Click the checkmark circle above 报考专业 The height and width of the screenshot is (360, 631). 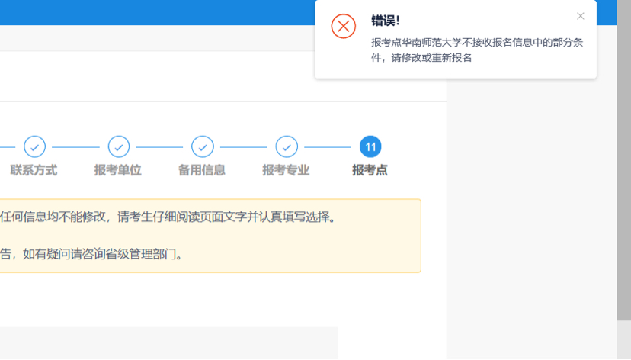click(x=286, y=146)
